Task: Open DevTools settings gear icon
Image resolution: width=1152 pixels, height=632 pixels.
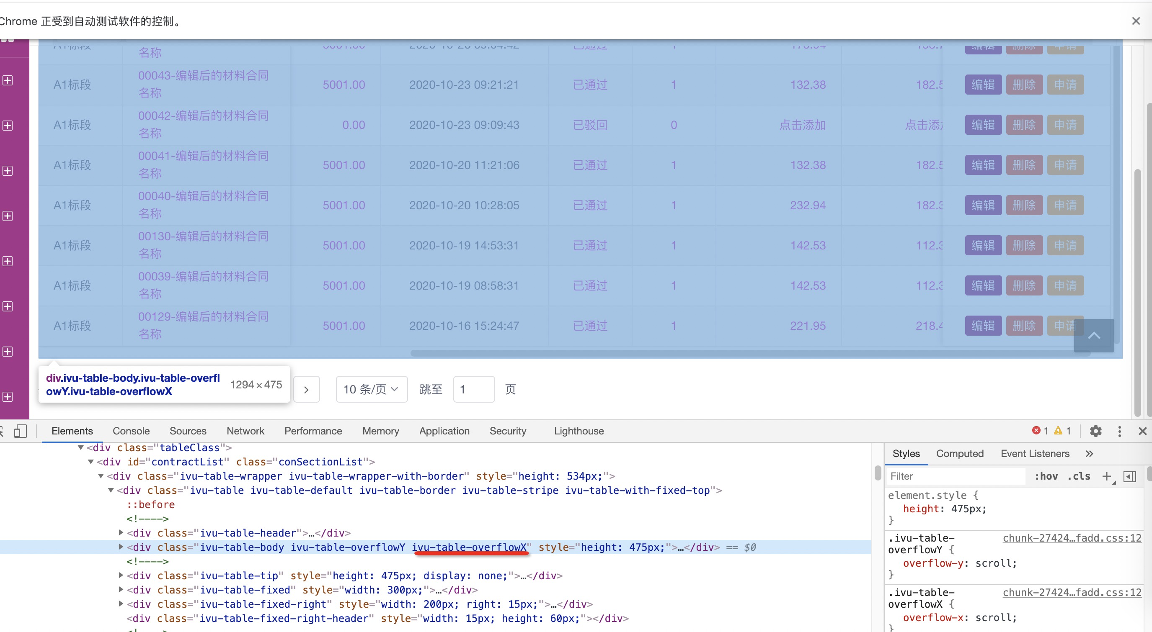Action: click(1095, 431)
